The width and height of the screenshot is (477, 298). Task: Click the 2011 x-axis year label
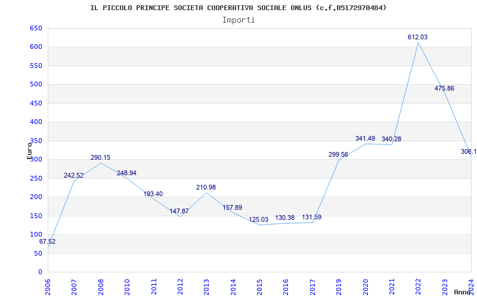(x=154, y=287)
